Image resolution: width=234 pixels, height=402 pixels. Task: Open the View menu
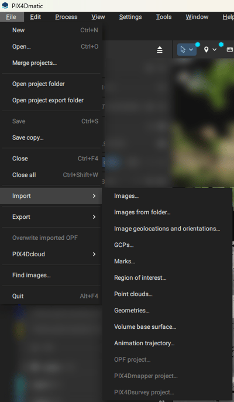[x=98, y=17]
